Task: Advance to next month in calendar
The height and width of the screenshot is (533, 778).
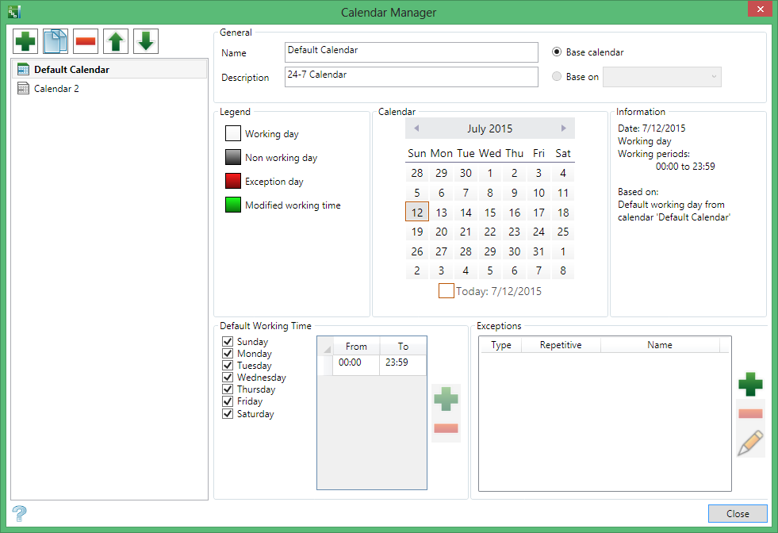Action: [563, 128]
